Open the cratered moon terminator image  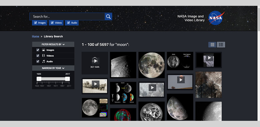click(123, 65)
